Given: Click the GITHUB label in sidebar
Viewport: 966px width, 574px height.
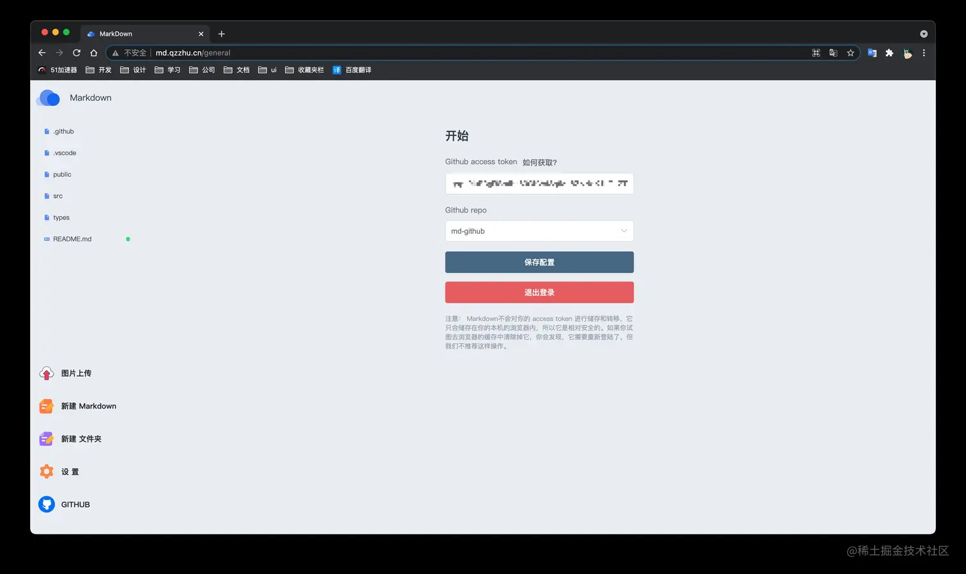Looking at the screenshot, I should click(x=75, y=504).
